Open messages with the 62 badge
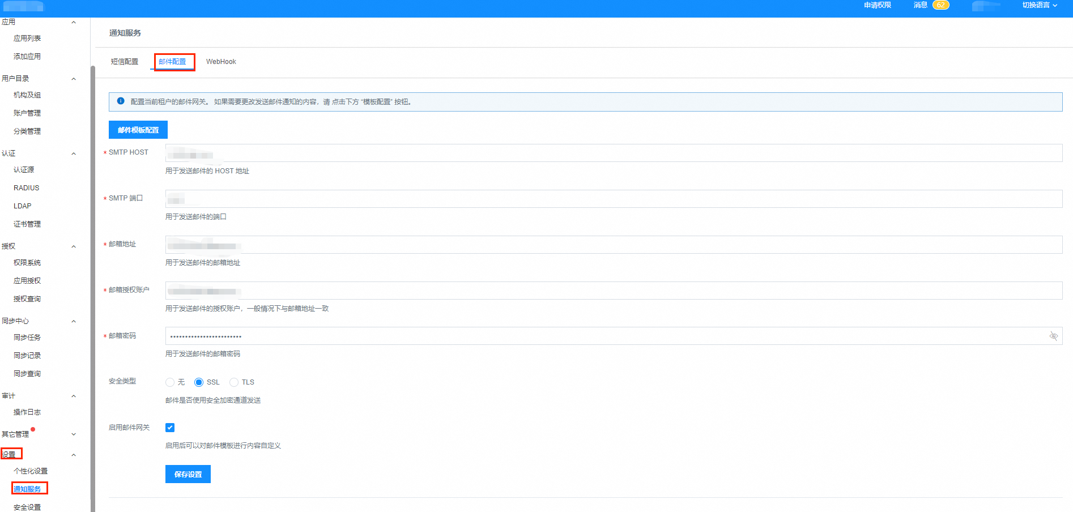This screenshot has height=512, width=1073. (931, 5)
